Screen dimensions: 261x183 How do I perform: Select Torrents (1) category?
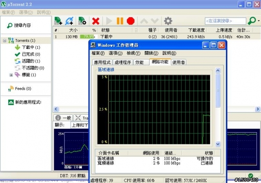(x=22, y=41)
